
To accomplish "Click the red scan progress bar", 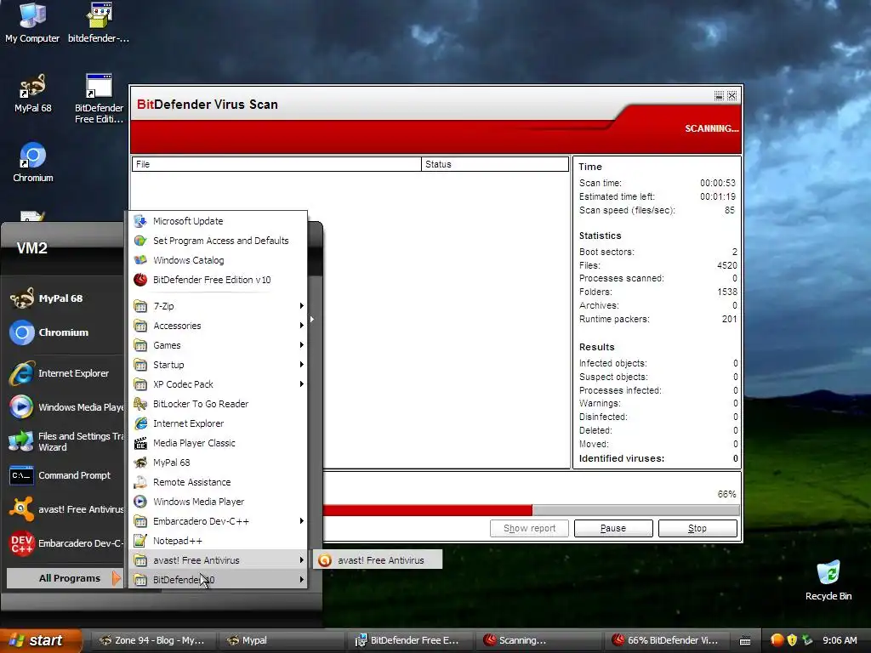I will point(428,510).
